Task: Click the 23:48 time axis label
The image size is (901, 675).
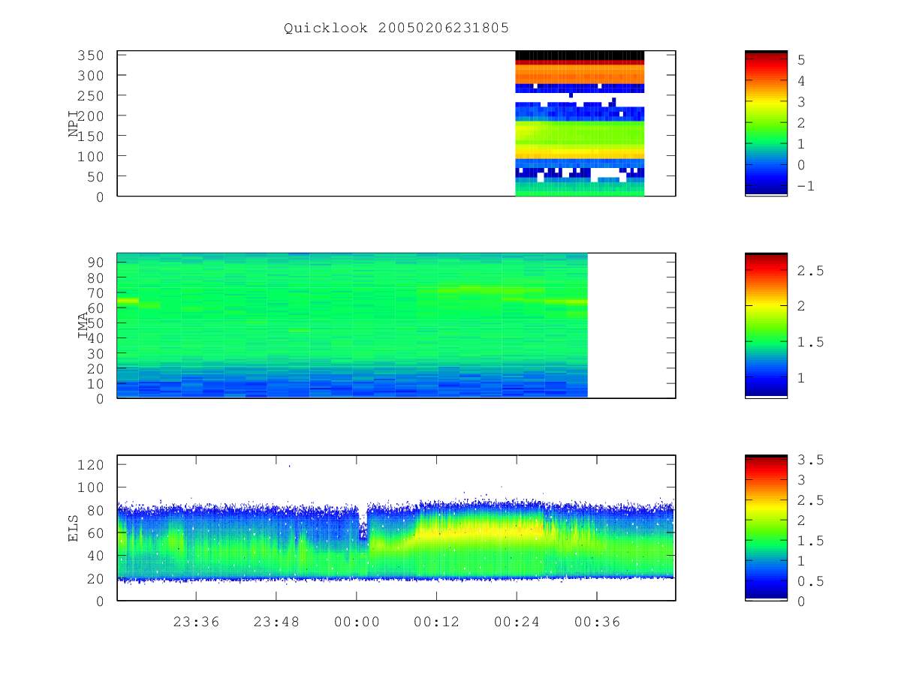Action: (276, 622)
